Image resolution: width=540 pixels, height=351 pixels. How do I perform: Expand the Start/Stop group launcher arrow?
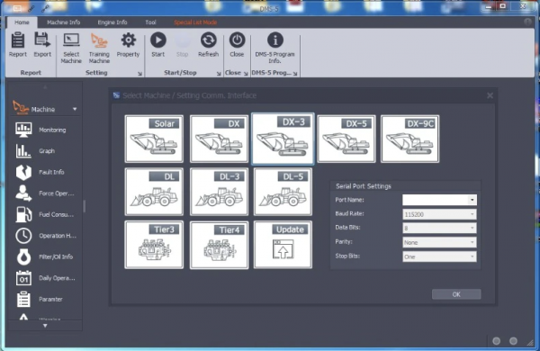[x=219, y=74]
